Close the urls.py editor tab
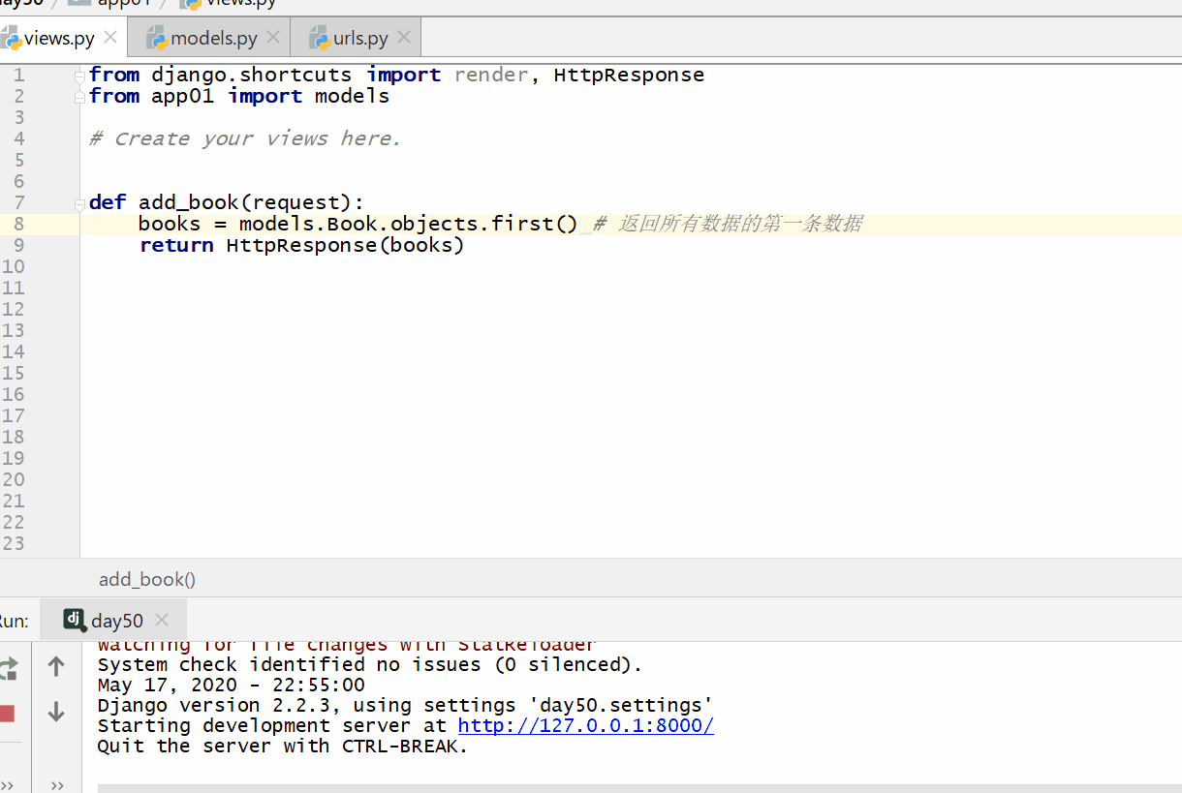The width and height of the screenshot is (1182, 793). pyautogui.click(x=404, y=38)
